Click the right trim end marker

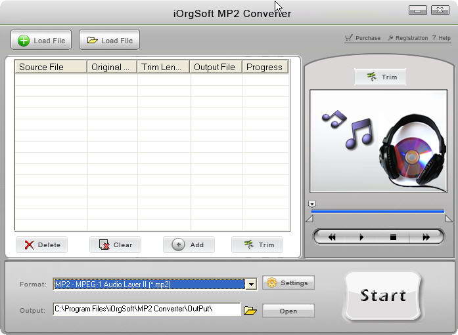pos(449,219)
